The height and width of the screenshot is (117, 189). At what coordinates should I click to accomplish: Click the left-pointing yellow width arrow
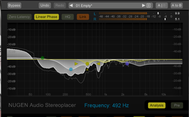click(98, 64)
